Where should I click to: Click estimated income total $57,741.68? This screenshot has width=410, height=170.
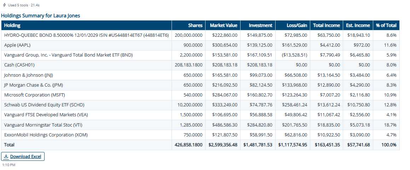point(358,145)
